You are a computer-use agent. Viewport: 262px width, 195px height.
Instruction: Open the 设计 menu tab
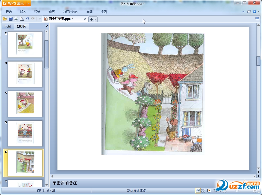(37, 12)
